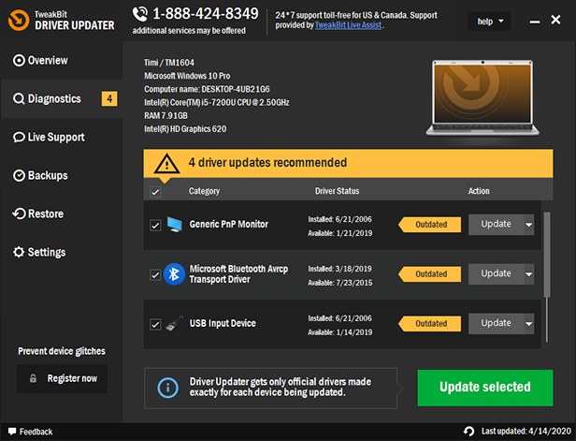Expand Update arrow for Generic PnP Monitor
The image size is (576, 441).
529,225
